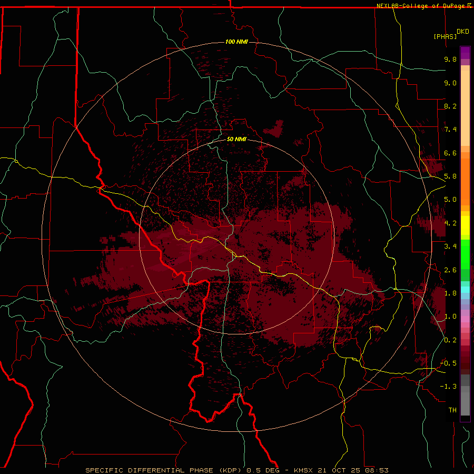Click the Specific Differential Phase KMSX caption
The height and width of the screenshot is (474, 474).
click(x=236, y=470)
